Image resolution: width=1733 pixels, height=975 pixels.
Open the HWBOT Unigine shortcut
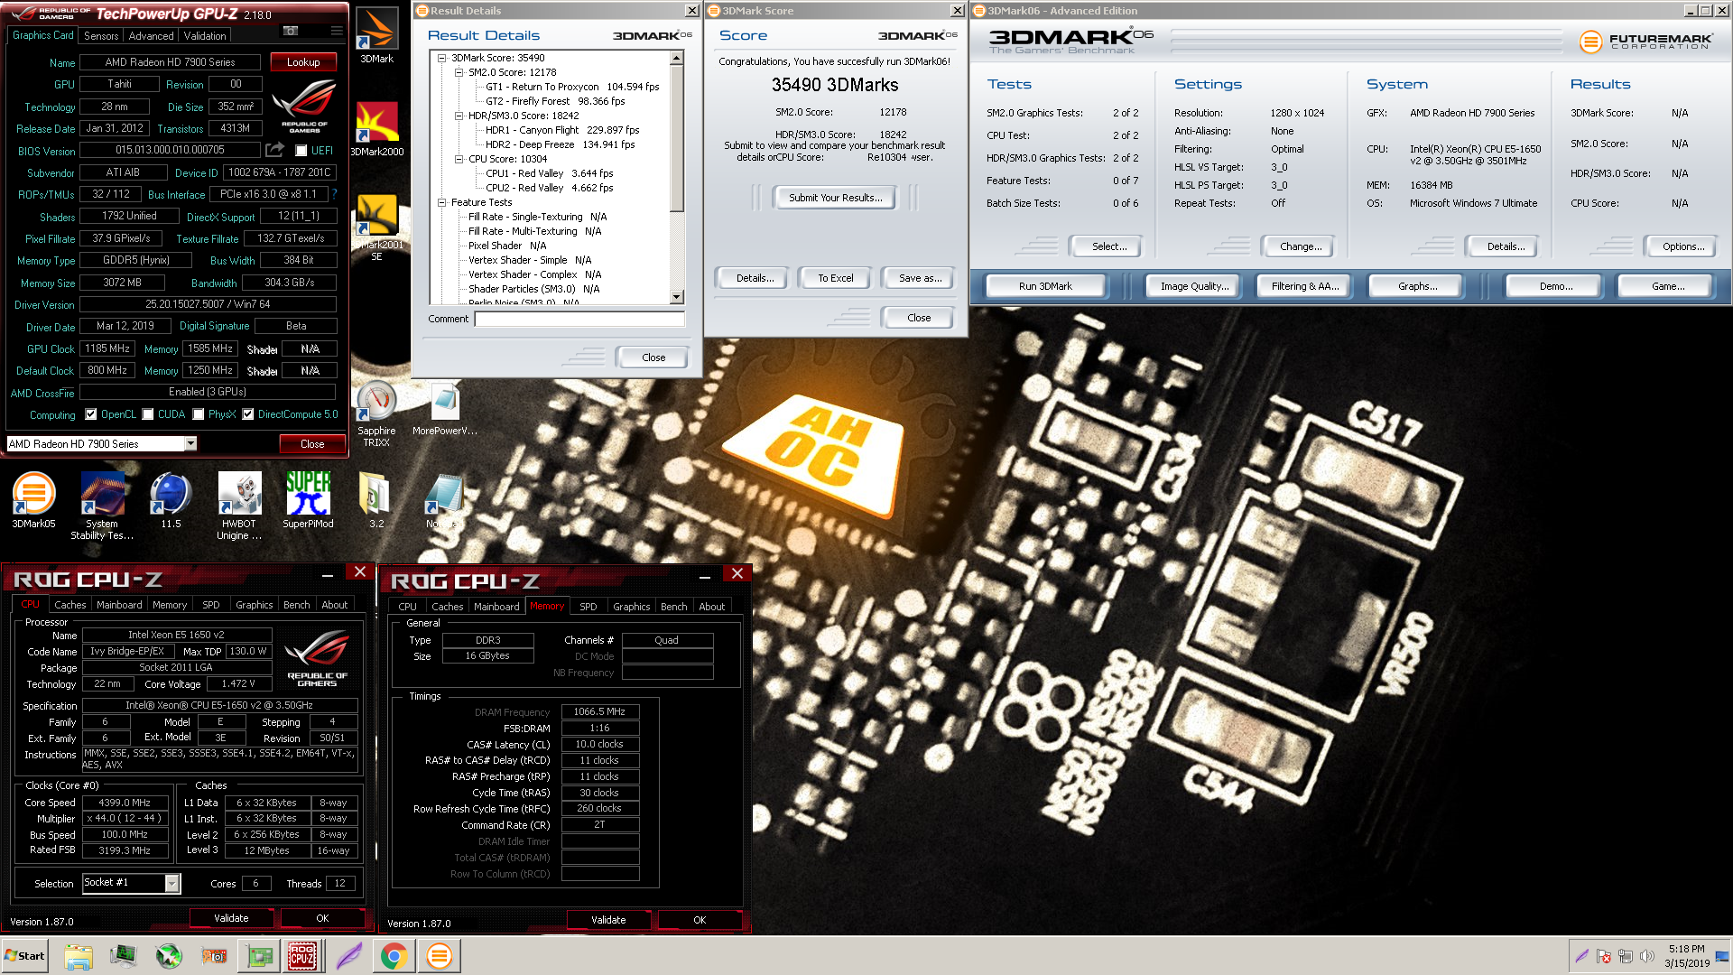tap(239, 506)
